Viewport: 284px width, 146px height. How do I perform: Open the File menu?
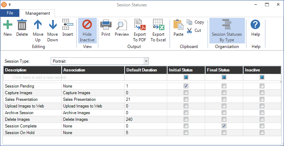[10, 13]
